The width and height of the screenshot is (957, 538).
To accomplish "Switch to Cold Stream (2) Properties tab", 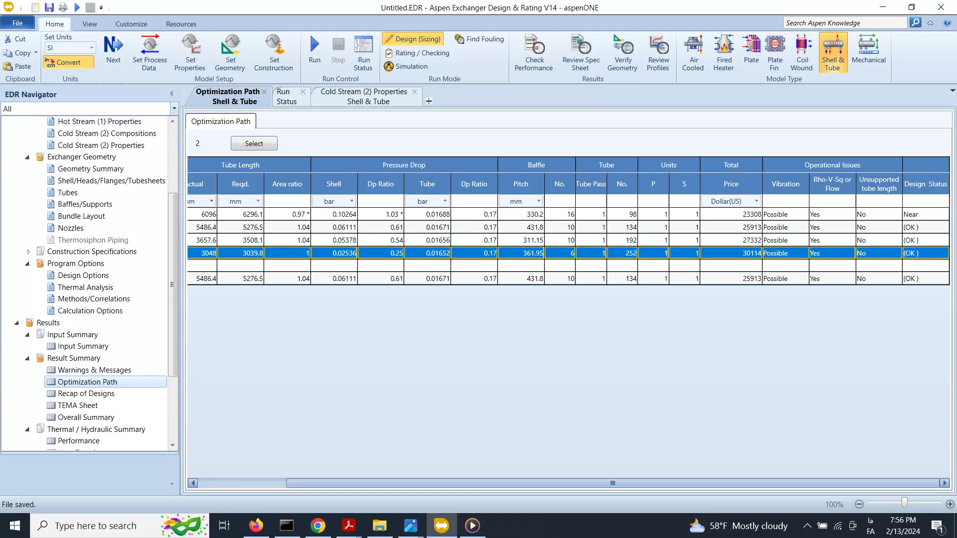I will (364, 96).
